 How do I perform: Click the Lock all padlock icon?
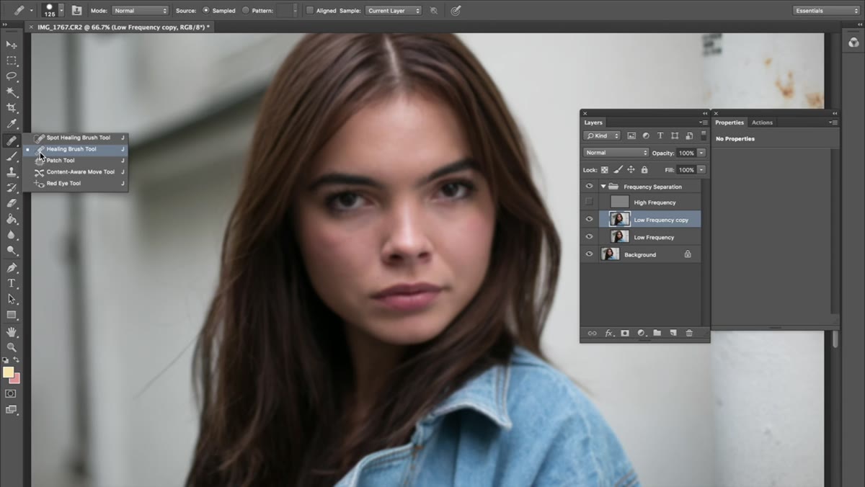(x=644, y=170)
